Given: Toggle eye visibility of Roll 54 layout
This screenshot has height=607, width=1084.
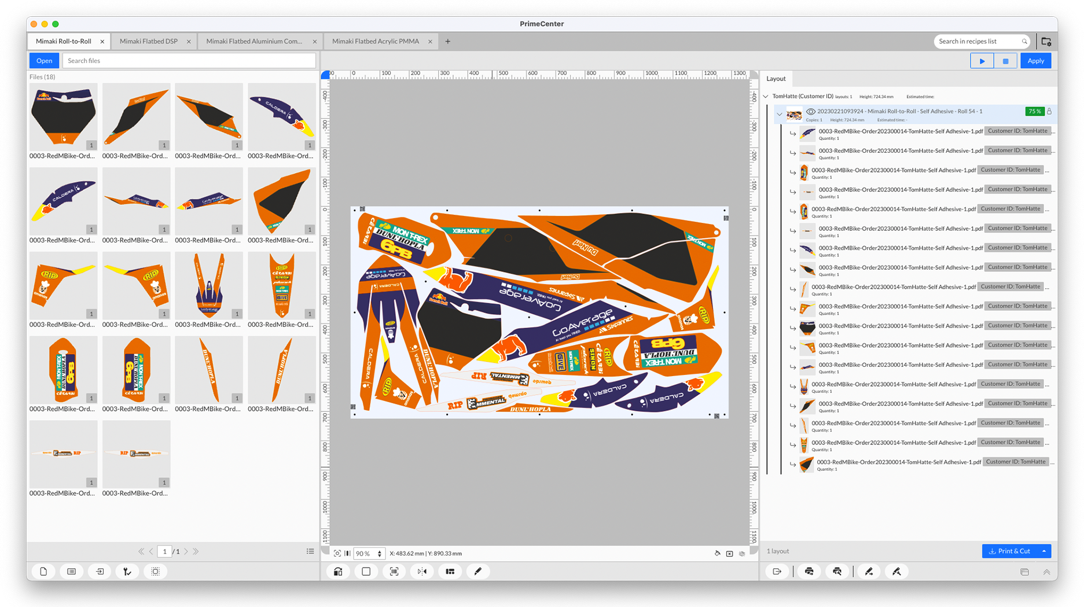Looking at the screenshot, I should pos(810,111).
